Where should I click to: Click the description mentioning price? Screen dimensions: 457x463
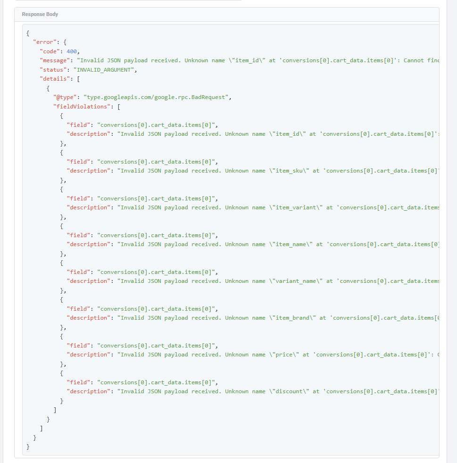pos(278,355)
